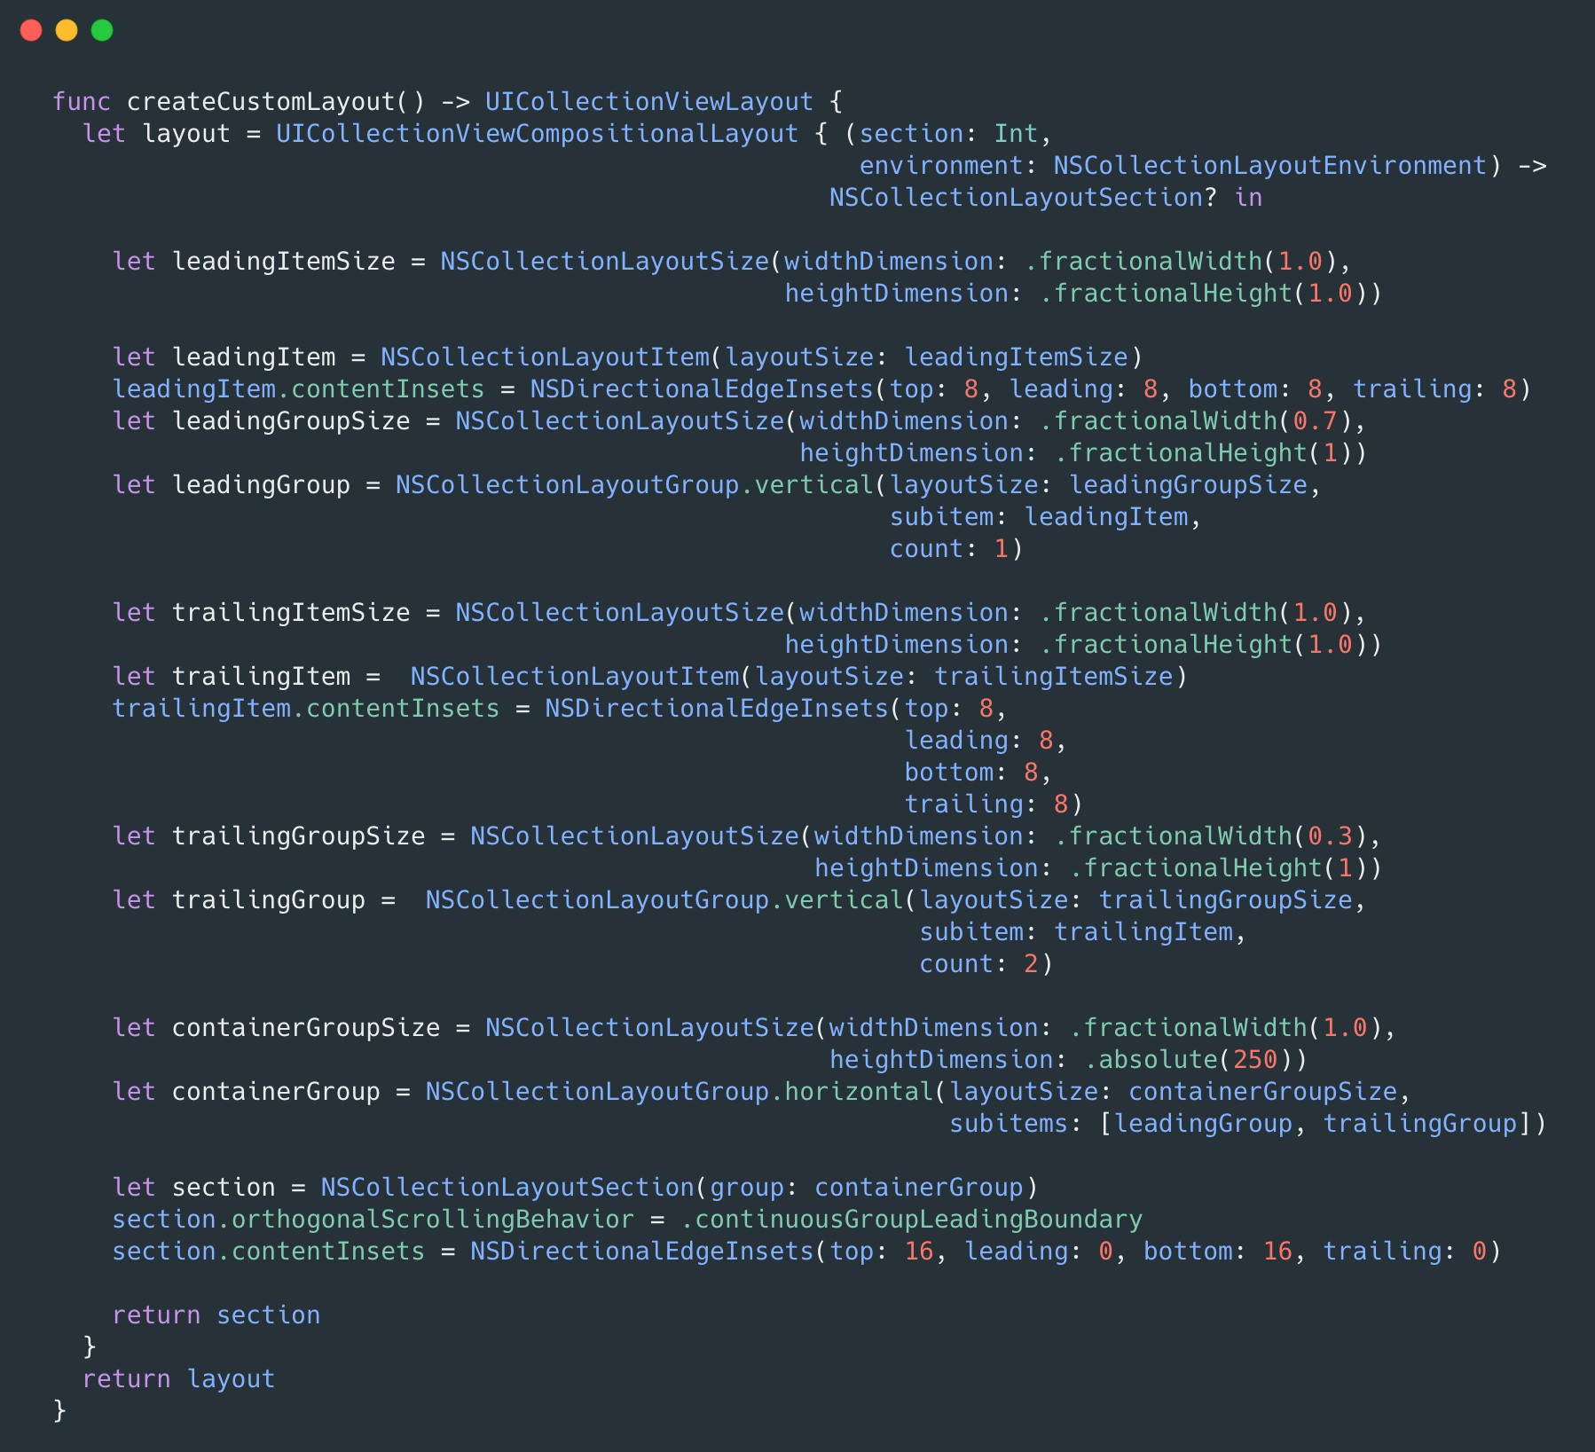Screen dimensions: 1595x1452
Task: Click .continuousGroupLeadingBoundary value
Action: point(911,1220)
